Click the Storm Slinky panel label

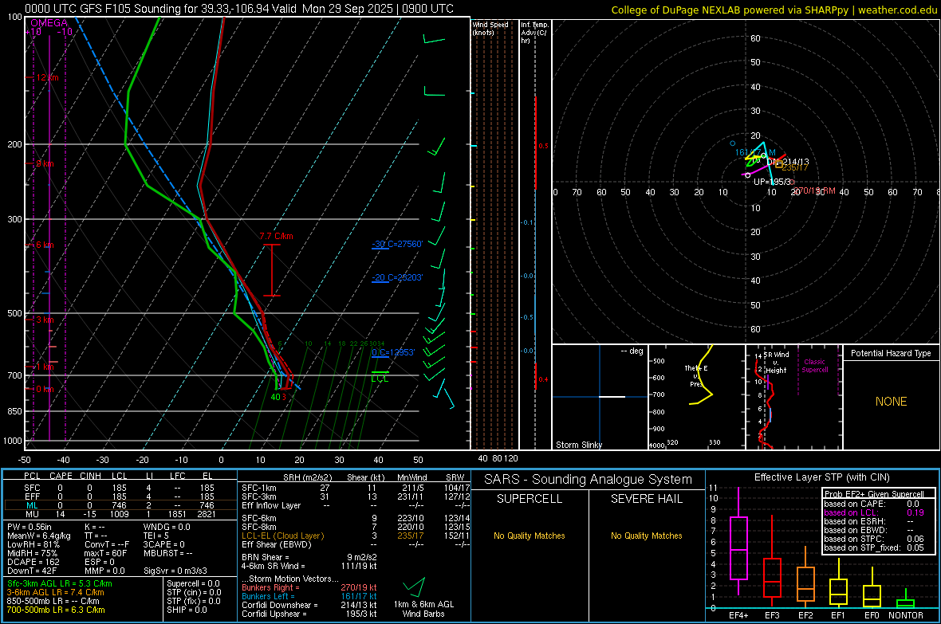pyautogui.click(x=578, y=445)
